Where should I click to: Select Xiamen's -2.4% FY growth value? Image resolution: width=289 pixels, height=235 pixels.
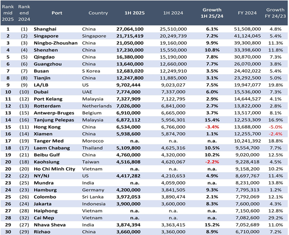276,134
